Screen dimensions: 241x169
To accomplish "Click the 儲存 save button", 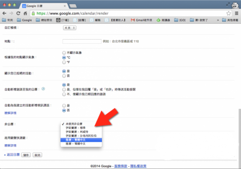I will 26,155.
